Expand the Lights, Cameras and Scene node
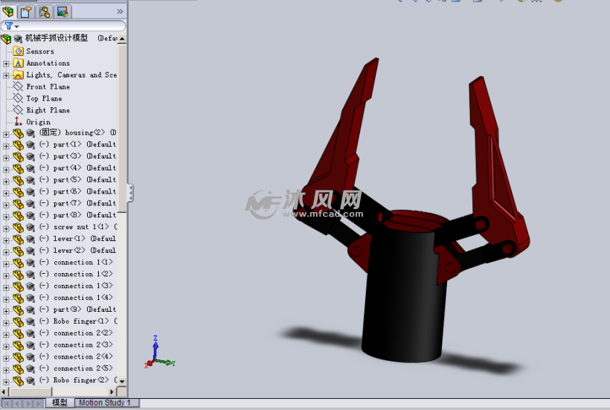 point(6,75)
